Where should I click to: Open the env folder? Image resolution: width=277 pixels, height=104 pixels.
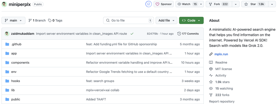click(14, 72)
